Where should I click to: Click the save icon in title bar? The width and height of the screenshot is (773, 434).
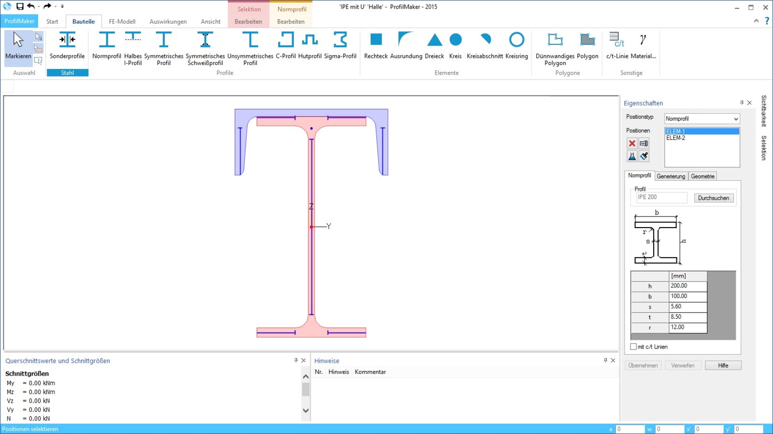click(x=20, y=6)
